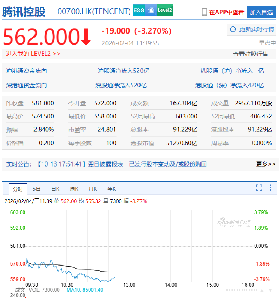
Task: Click the small up triangle below chart
Action: click(262, 290)
